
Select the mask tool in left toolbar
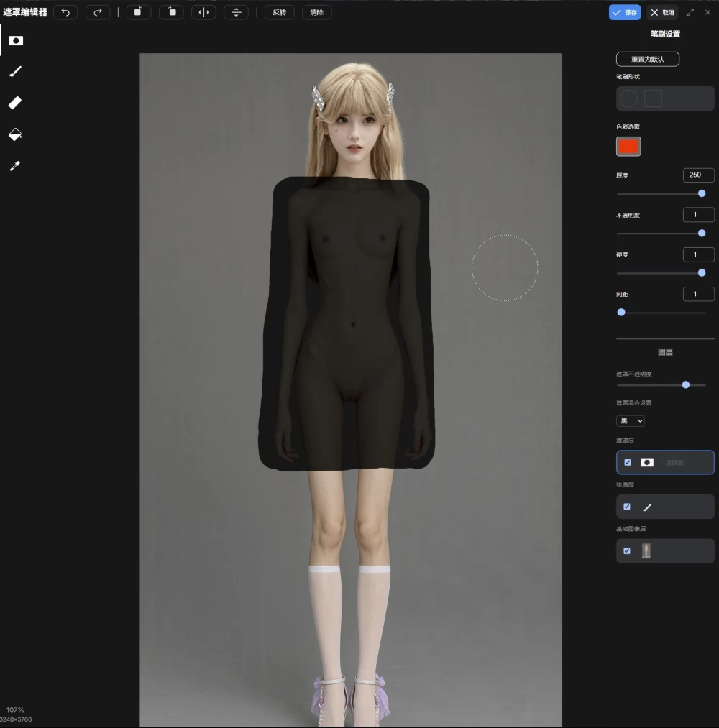pos(15,41)
